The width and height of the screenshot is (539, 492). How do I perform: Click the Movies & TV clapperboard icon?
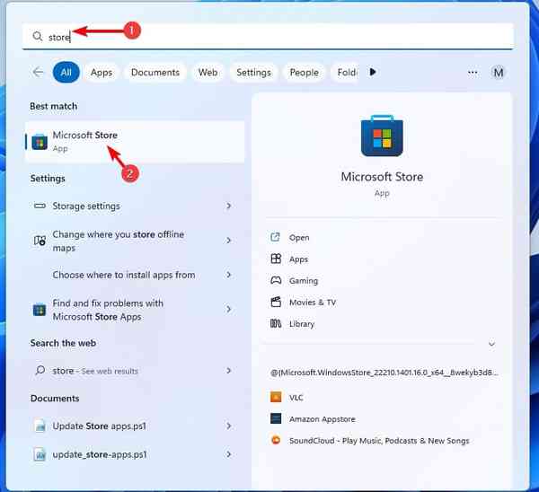click(x=276, y=302)
